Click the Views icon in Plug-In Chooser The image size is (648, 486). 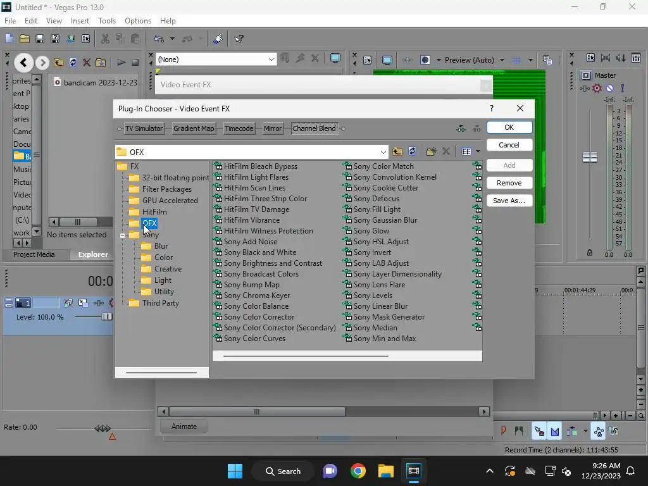point(466,151)
